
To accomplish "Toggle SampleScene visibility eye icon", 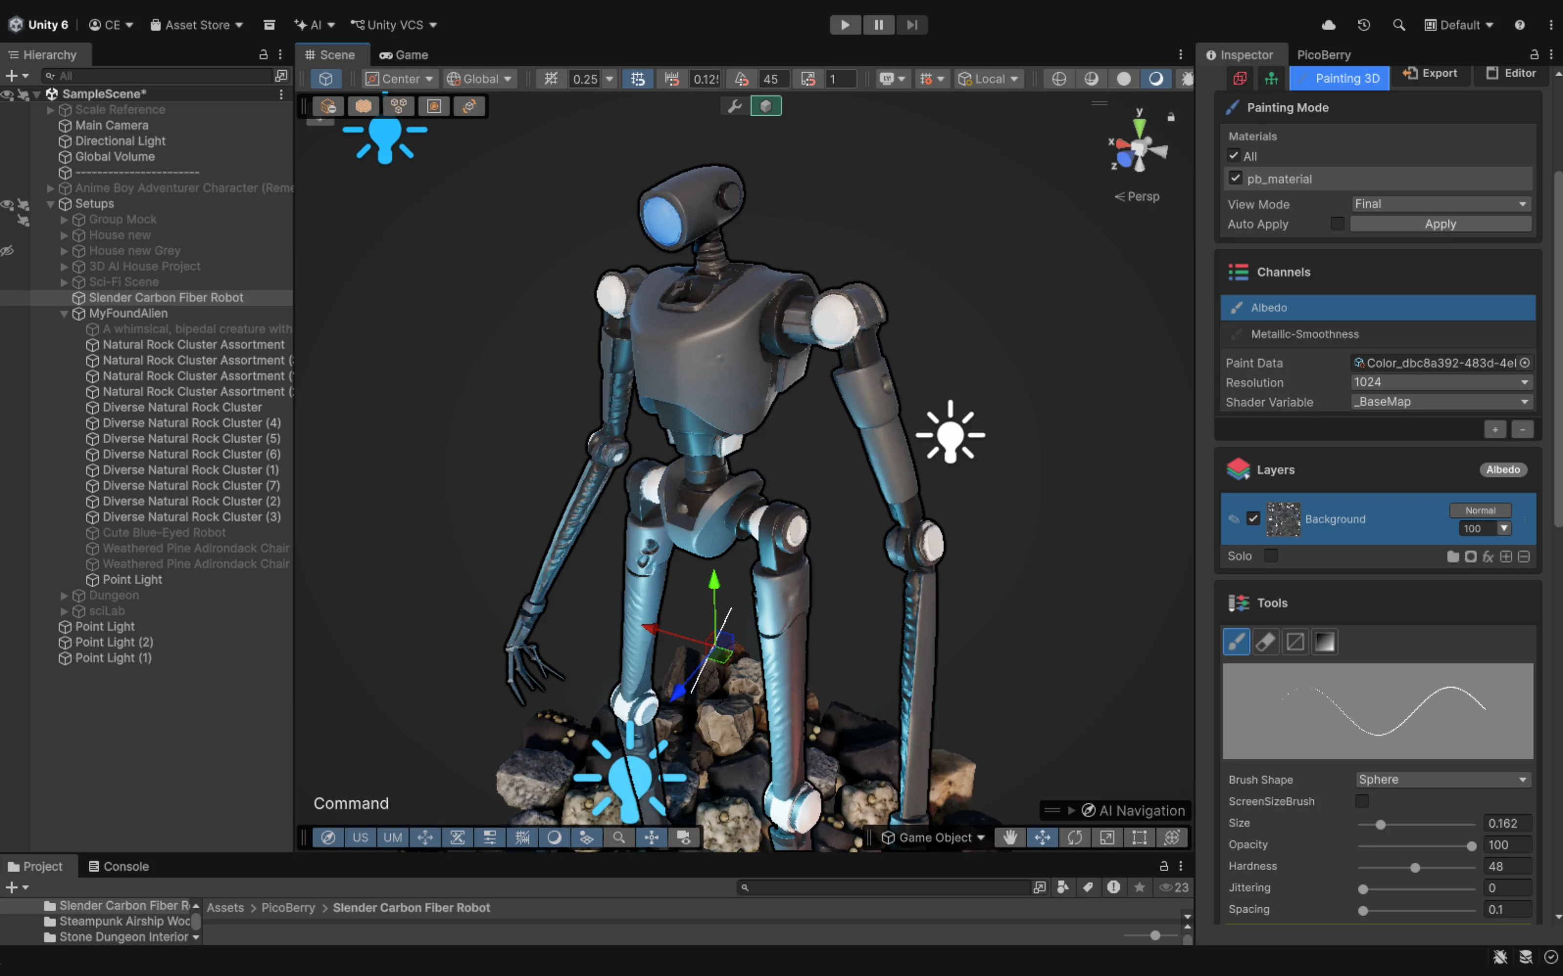I will pyautogui.click(x=7, y=95).
